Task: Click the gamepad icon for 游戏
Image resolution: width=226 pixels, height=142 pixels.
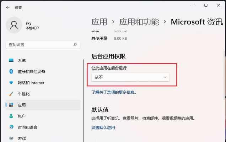Action: tap(11, 138)
